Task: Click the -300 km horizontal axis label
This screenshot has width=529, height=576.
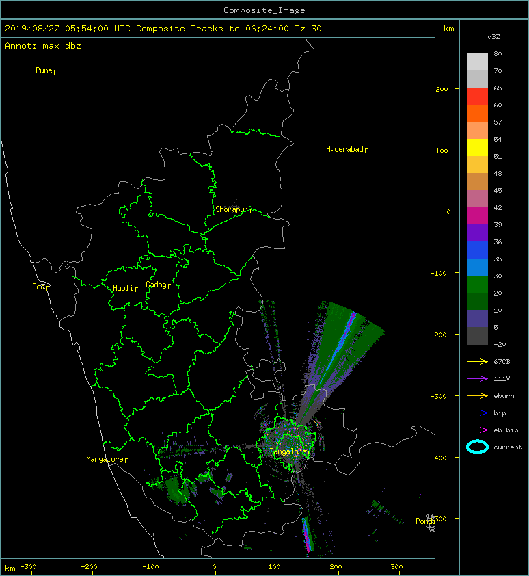Action: click(x=28, y=567)
